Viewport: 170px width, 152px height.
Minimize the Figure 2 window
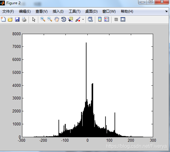point(143,2)
